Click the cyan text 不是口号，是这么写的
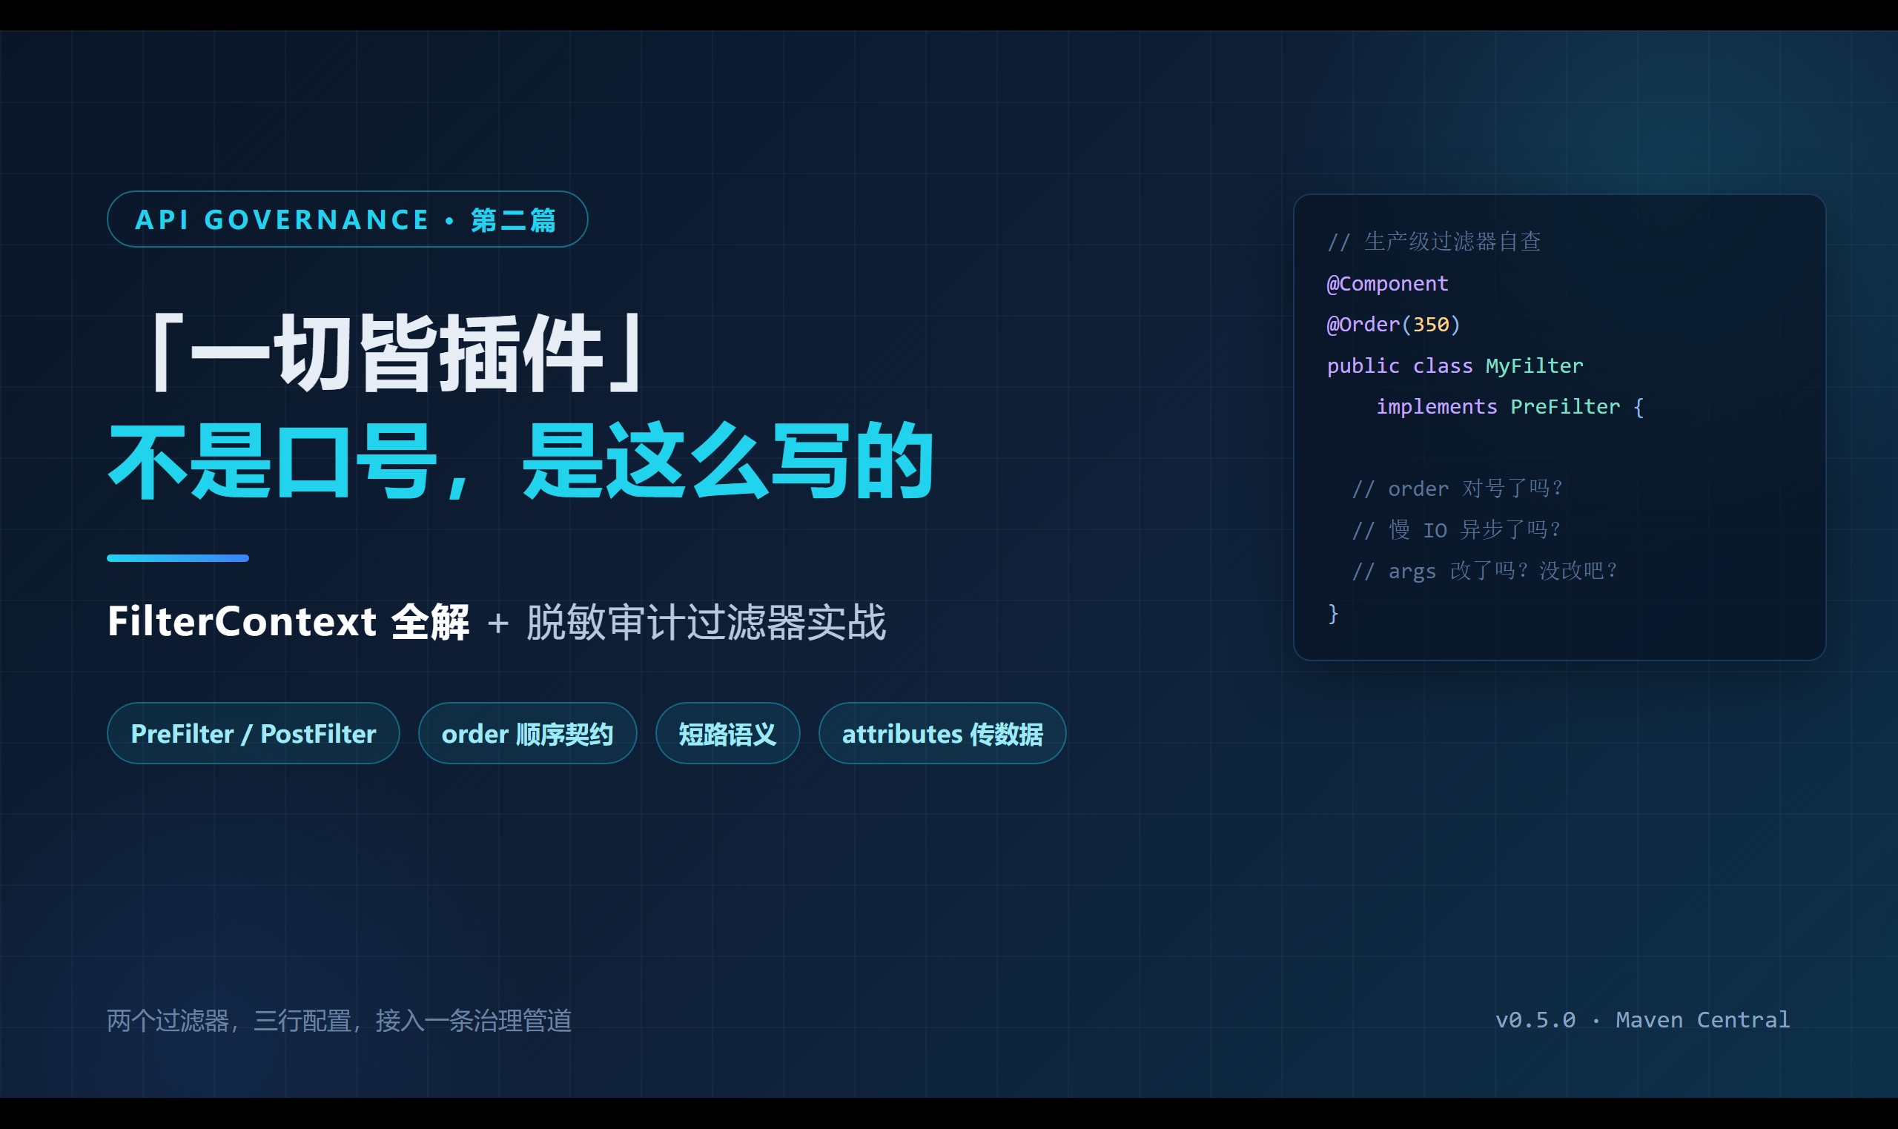The image size is (1898, 1129). [521, 461]
